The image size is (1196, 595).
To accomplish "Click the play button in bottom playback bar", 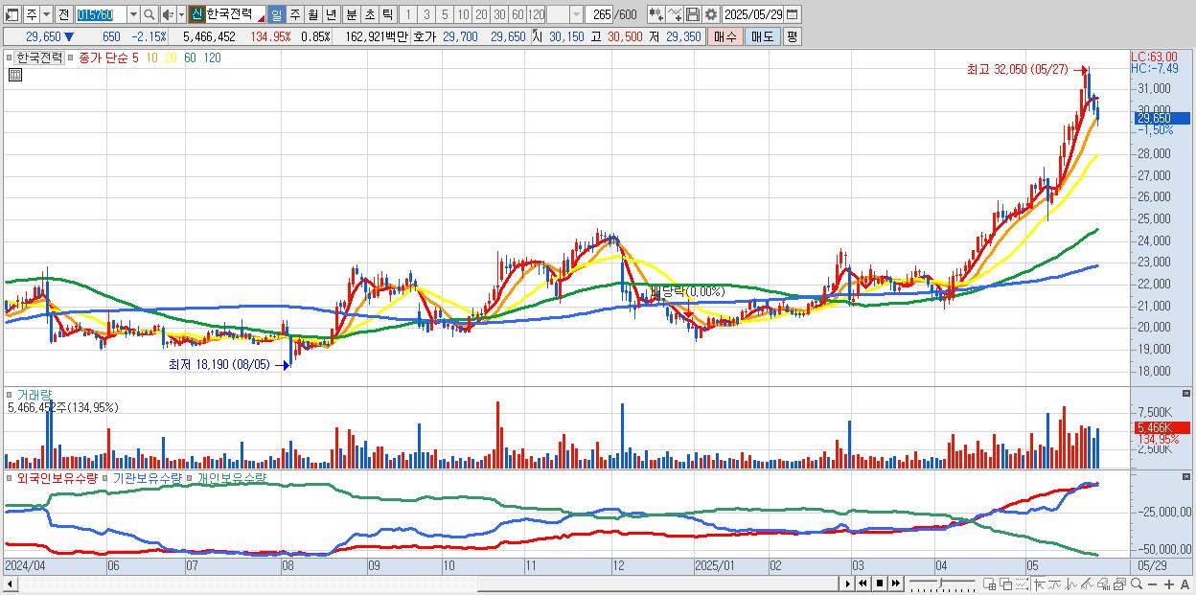I will [848, 584].
